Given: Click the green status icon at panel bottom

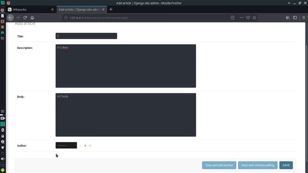Looking at the screenshot, I should click(2, 170).
